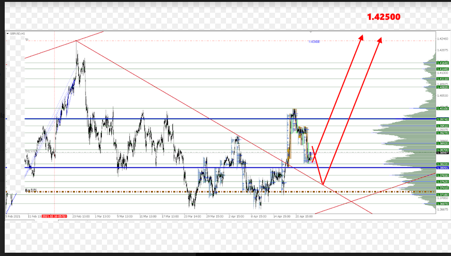Image resolution: width=451 pixels, height=256 pixels.
Task: Click the 1.42460 price on the scale
Action: 442,39
